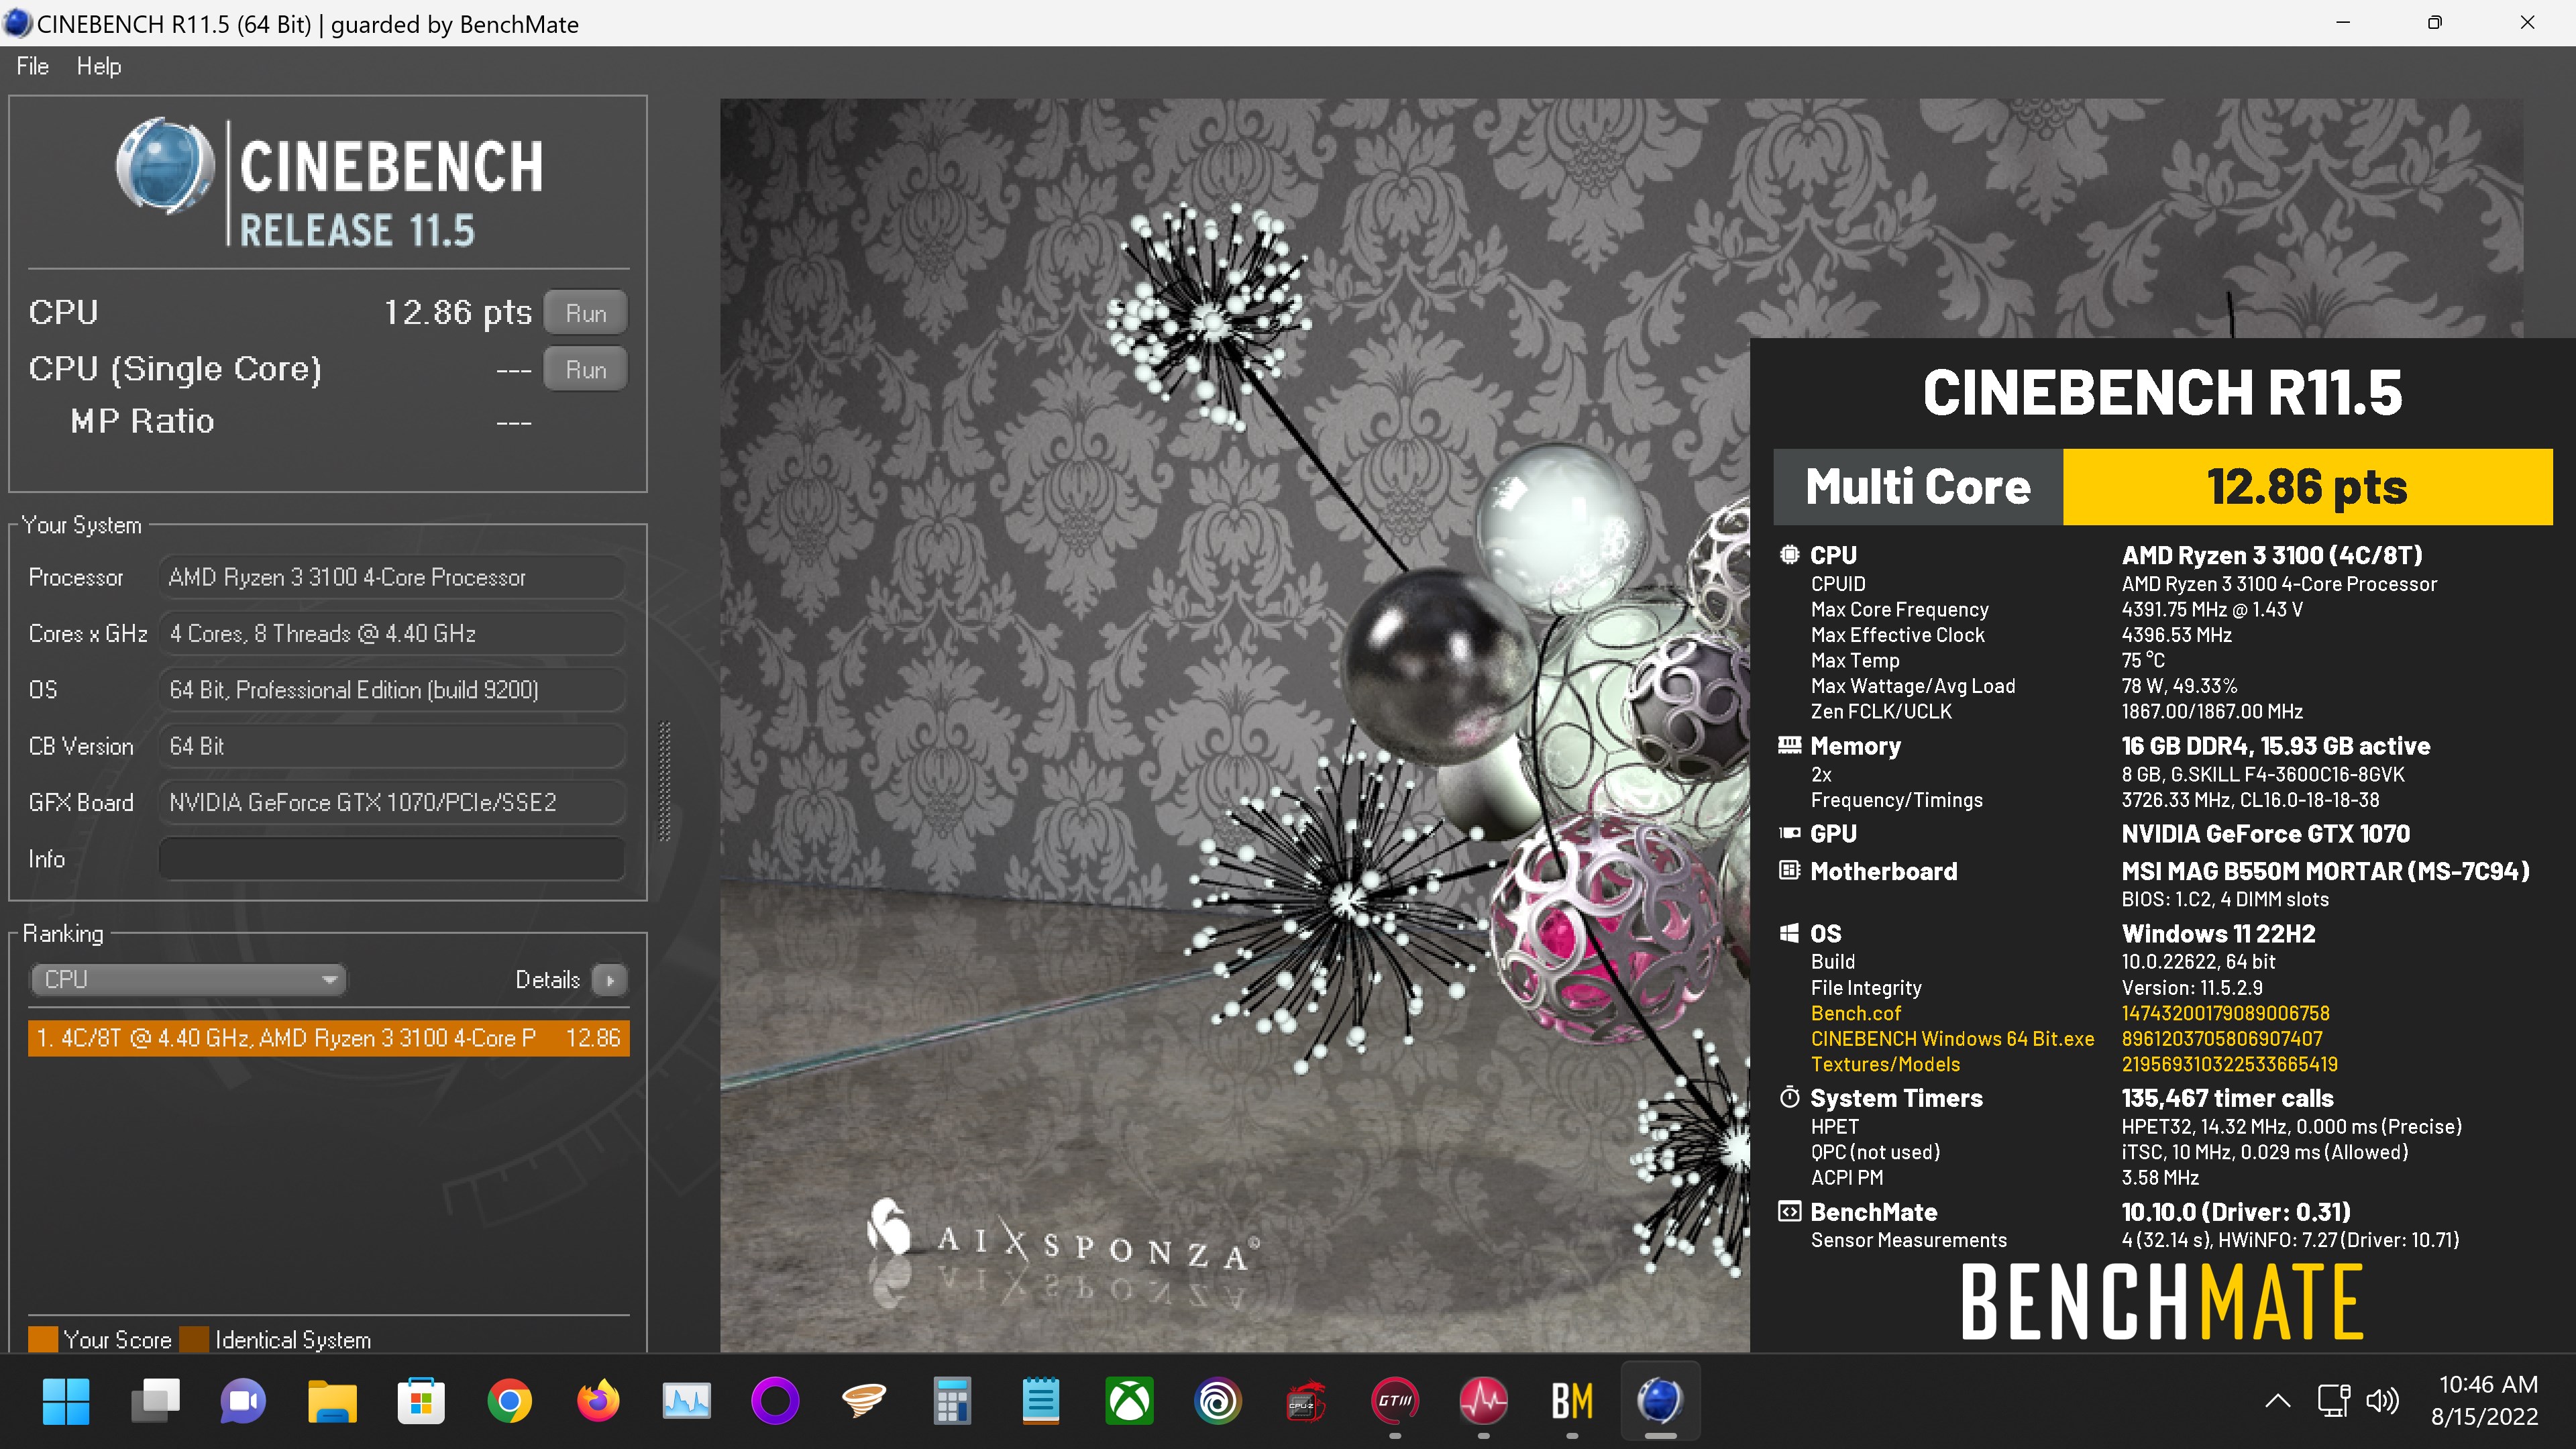The image size is (2576, 1449).
Task: Click the 16 GB DDR4 memory heading
Action: 2276,746
